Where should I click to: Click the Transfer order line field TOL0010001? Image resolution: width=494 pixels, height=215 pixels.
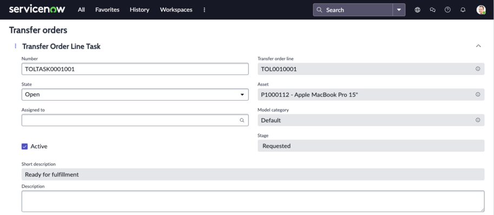point(371,69)
